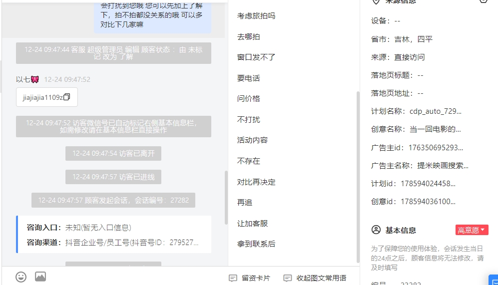Click the chat history scrollbar
498x285 pixels.
point(226,198)
